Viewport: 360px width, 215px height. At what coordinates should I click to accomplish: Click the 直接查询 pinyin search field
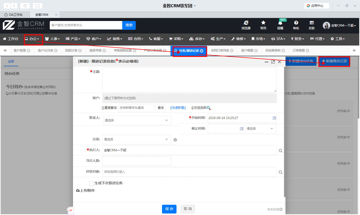136,108
